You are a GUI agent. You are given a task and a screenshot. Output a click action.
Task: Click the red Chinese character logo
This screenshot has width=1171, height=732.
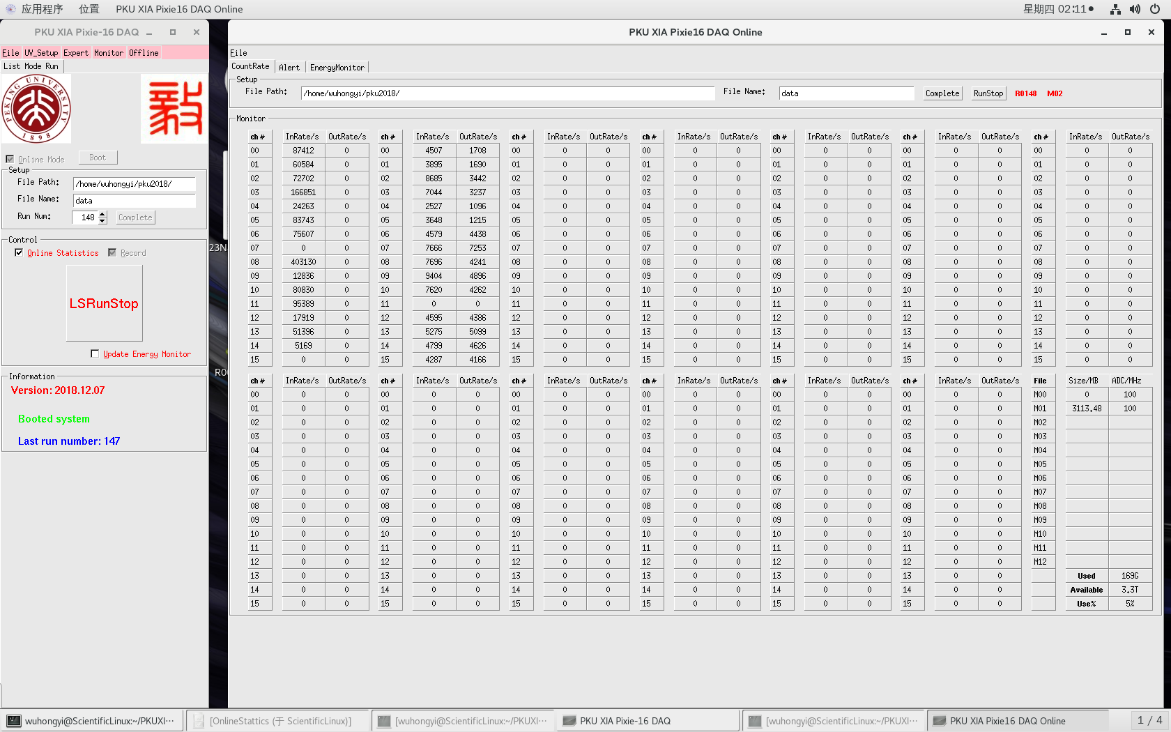coord(174,109)
